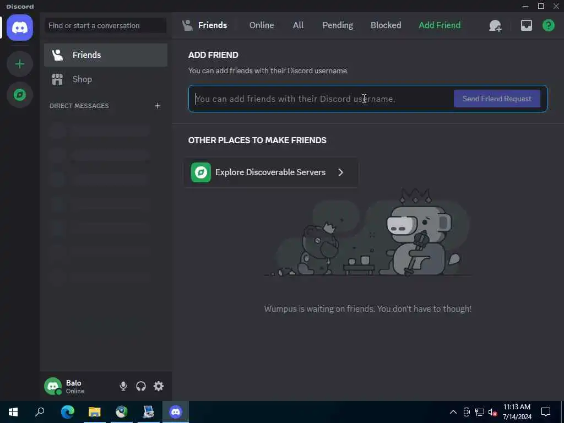Open New Group DM icon in header
Viewport: 564px width, 423px height.
click(x=495, y=25)
